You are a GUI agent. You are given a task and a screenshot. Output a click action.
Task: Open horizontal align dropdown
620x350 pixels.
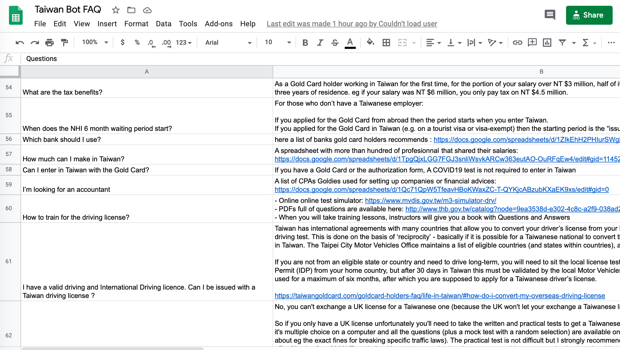coord(433,43)
